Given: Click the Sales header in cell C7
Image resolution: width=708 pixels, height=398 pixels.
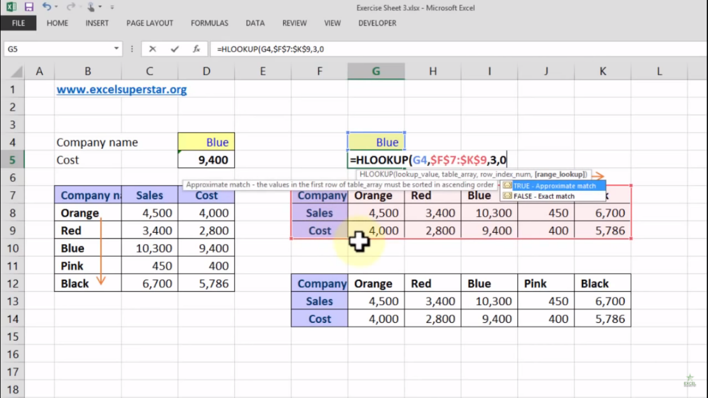Looking at the screenshot, I should coord(149,195).
